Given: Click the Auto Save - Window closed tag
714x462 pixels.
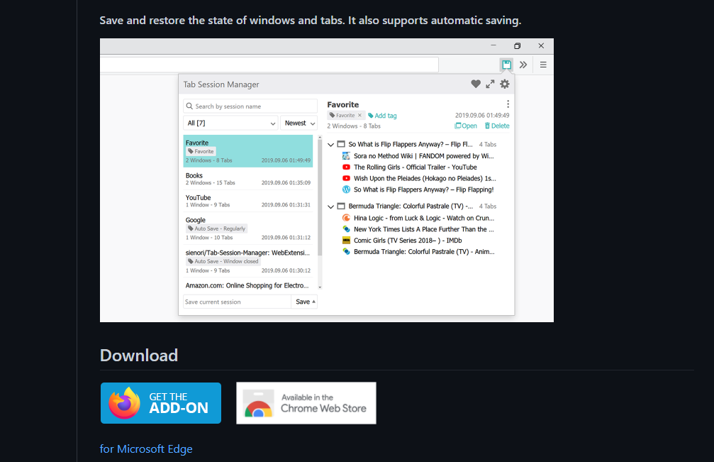Looking at the screenshot, I should tap(223, 262).
